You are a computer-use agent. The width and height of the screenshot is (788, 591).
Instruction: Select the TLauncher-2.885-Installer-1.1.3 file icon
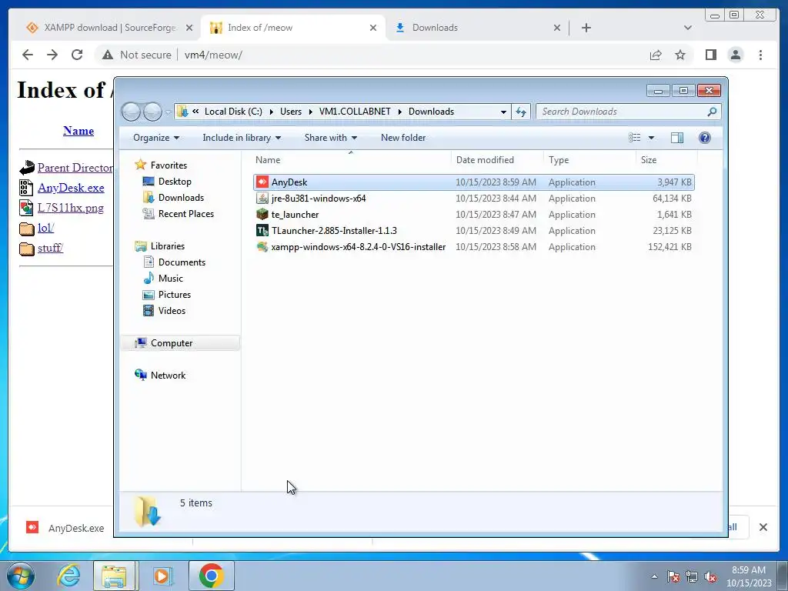tap(262, 231)
